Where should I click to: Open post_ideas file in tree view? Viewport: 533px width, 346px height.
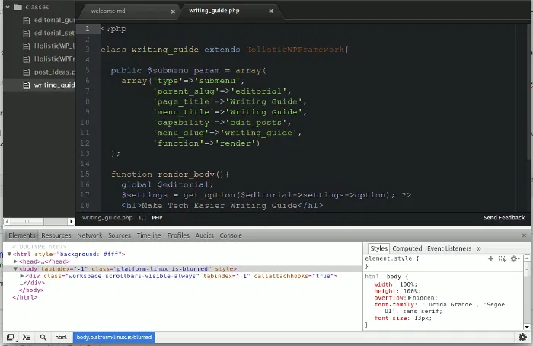coord(53,72)
